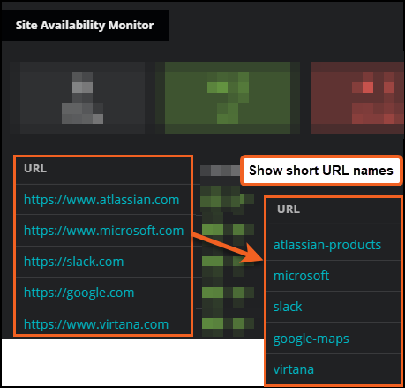
Task: Click the URL header in short names table
Action: pyautogui.click(x=289, y=209)
